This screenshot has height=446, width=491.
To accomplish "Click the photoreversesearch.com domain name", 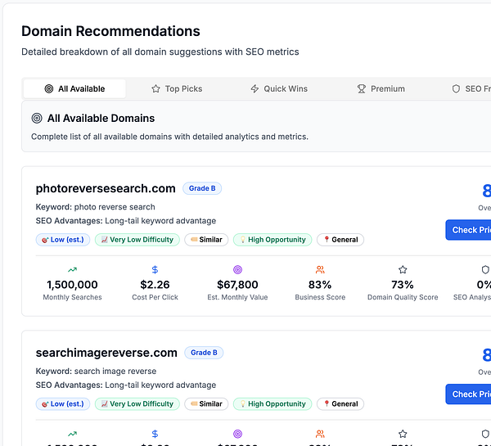I will [106, 188].
